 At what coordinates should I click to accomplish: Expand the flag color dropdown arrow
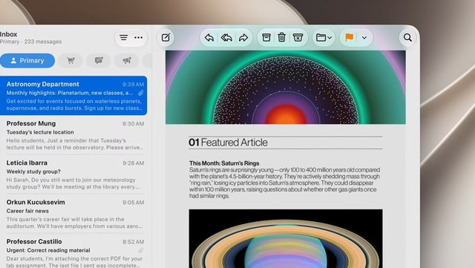point(364,38)
